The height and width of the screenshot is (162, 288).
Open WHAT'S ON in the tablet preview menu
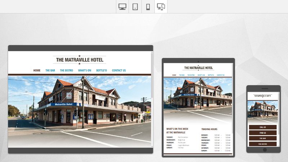(x=201, y=75)
